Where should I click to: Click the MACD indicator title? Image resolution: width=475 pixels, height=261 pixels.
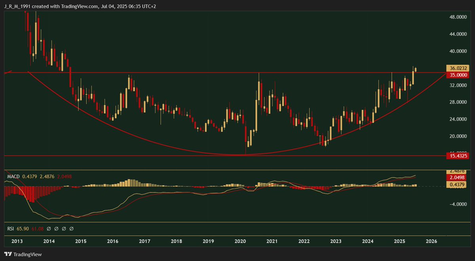point(13,176)
